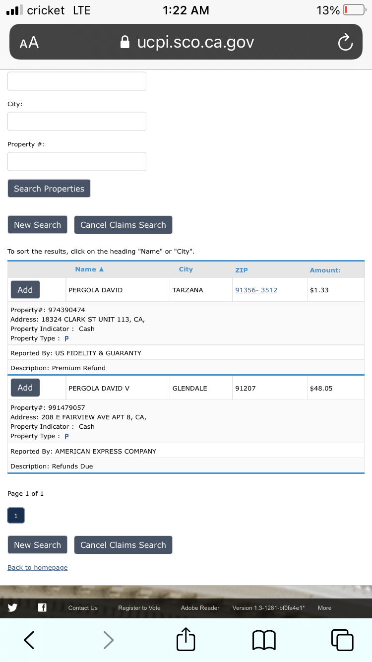The image size is (372, 662).
Task: Click Reported By: AMERICAN EXPRESS COMPANY row
Action: (x=186, y=451)
